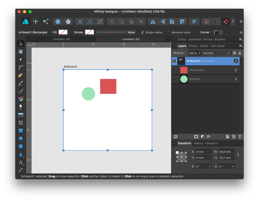Toggle visibility of the Ellipse layer
The image size is (259, 201).
[236, 79]
